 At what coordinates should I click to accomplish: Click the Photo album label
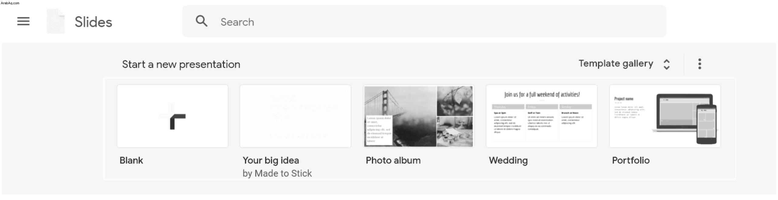click(393, 160)
